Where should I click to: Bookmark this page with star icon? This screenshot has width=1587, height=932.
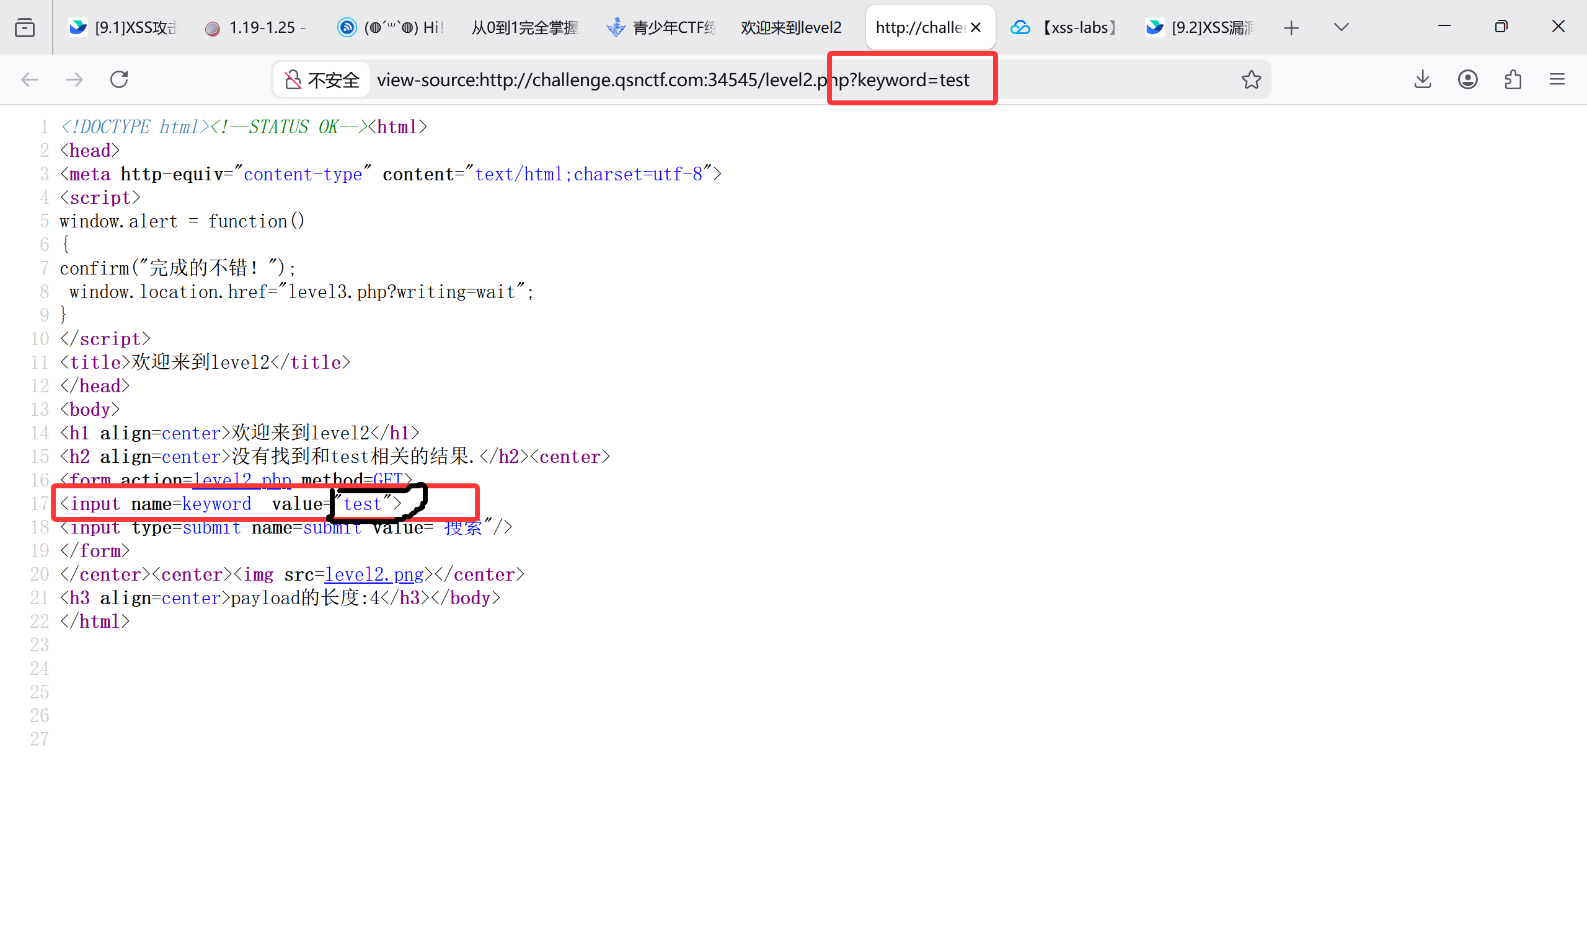point(1251,79)
